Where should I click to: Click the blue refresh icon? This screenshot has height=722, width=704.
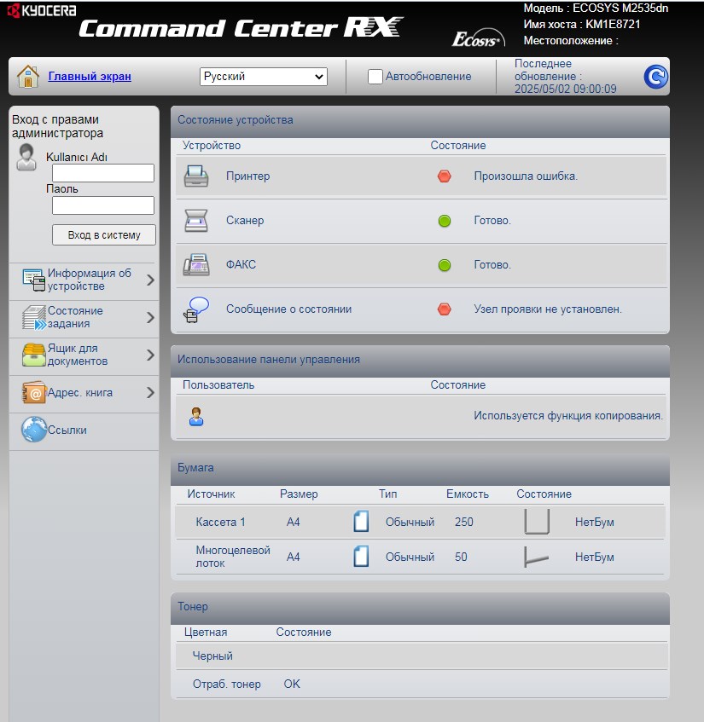(x=655, y=77)
